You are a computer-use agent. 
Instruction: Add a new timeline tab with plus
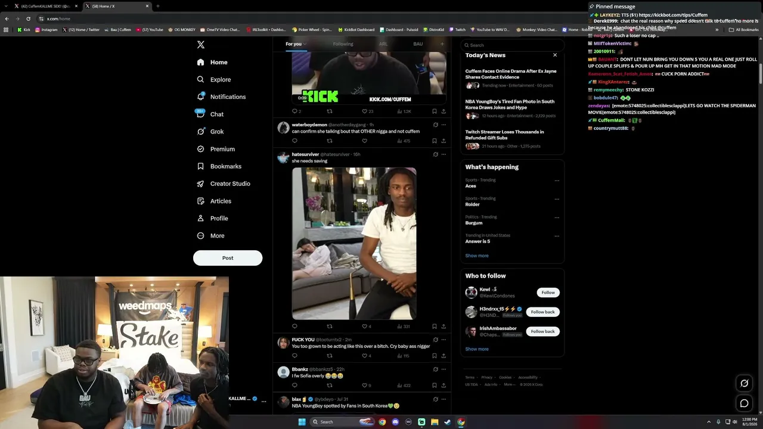coord(442,44)
